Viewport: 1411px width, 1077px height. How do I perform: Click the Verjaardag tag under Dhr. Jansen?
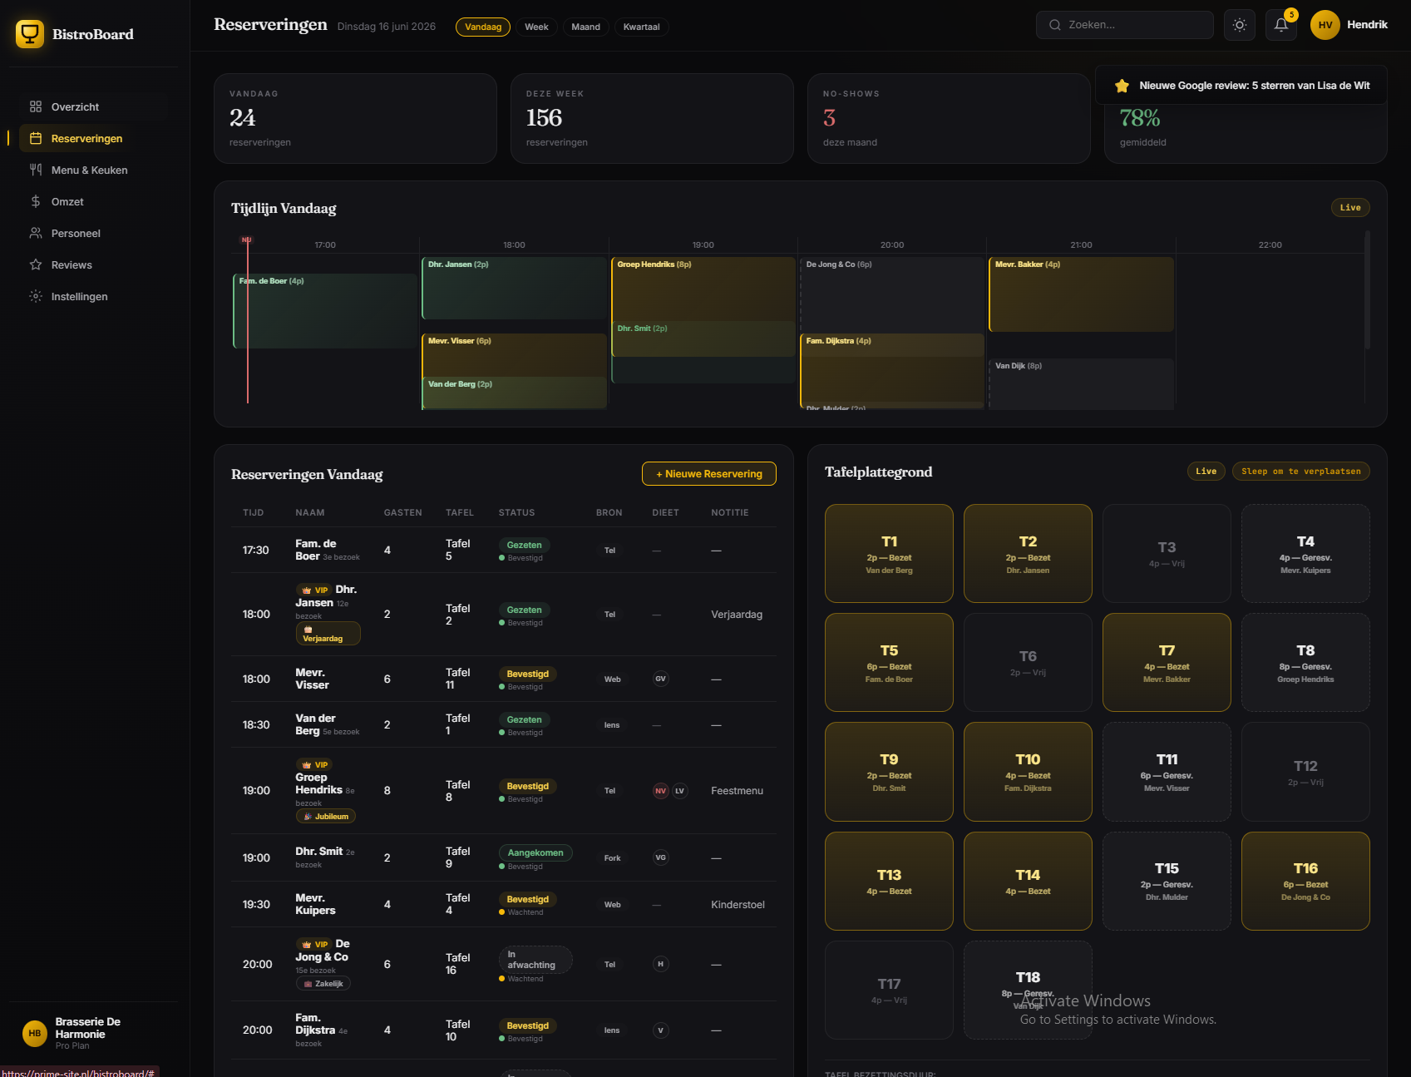pyautogui.click(x=328, y=634)
